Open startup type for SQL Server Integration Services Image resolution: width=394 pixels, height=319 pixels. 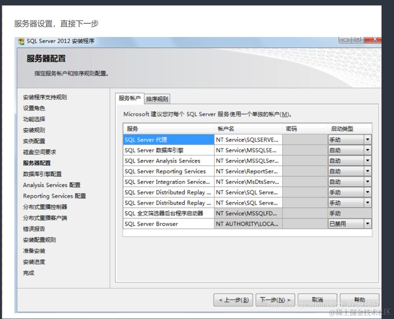[x=367, y=182]
